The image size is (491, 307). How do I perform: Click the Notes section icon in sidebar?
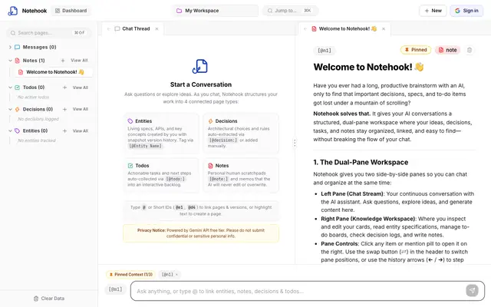[17, 61]
